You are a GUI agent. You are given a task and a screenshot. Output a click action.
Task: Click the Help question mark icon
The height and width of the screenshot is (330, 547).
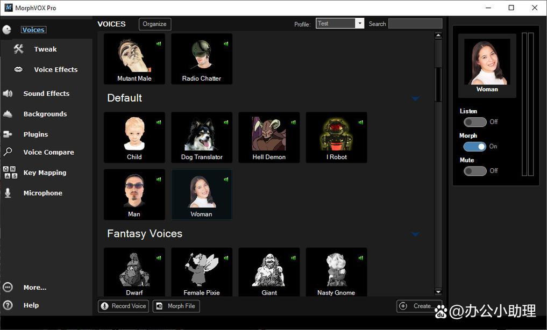point(8,305)
